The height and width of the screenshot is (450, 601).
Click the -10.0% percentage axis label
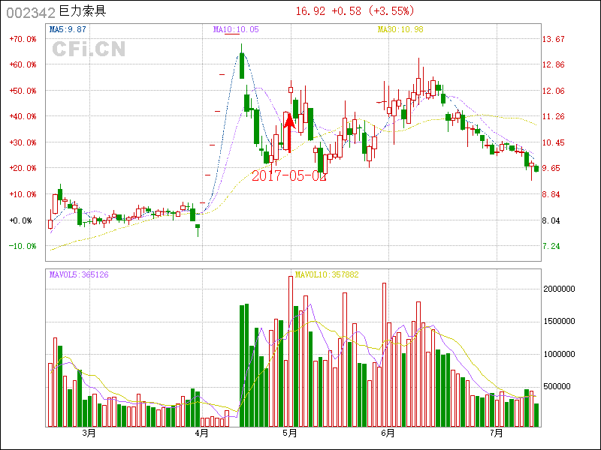23,246
